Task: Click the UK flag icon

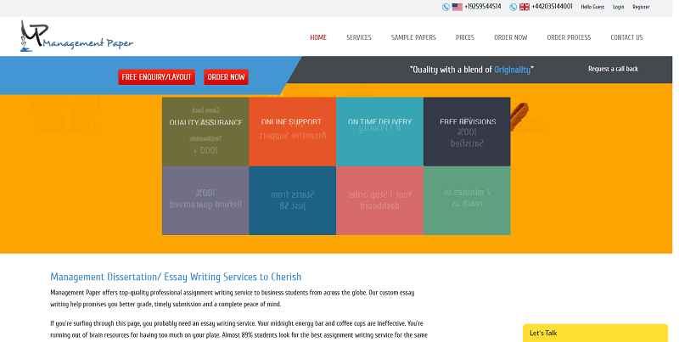Action: tap(525, 7)
